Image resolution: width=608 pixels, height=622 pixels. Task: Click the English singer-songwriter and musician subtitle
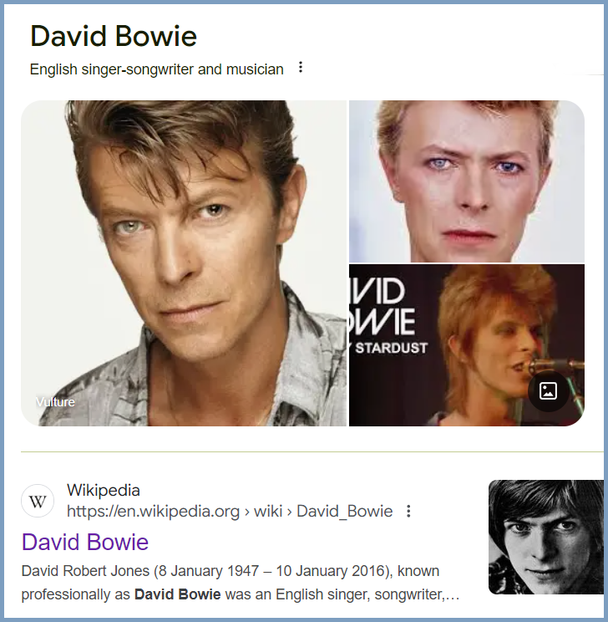(156, 69)
